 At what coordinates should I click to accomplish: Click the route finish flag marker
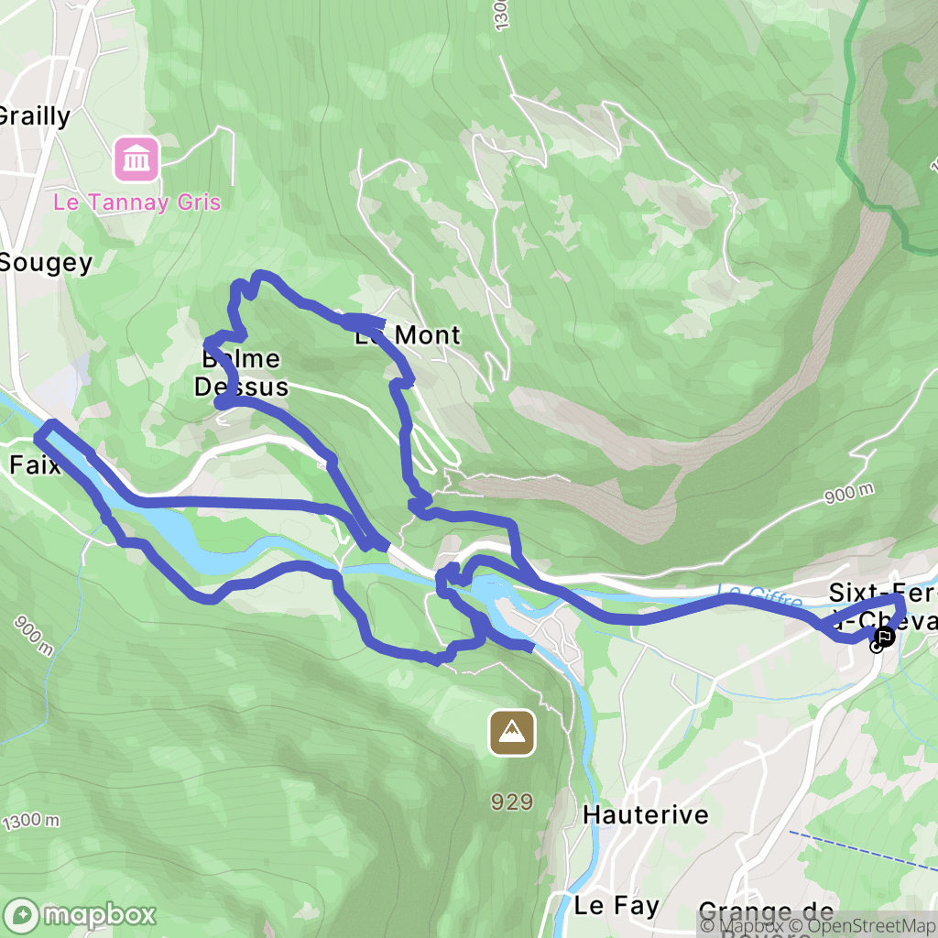[885, 636]
